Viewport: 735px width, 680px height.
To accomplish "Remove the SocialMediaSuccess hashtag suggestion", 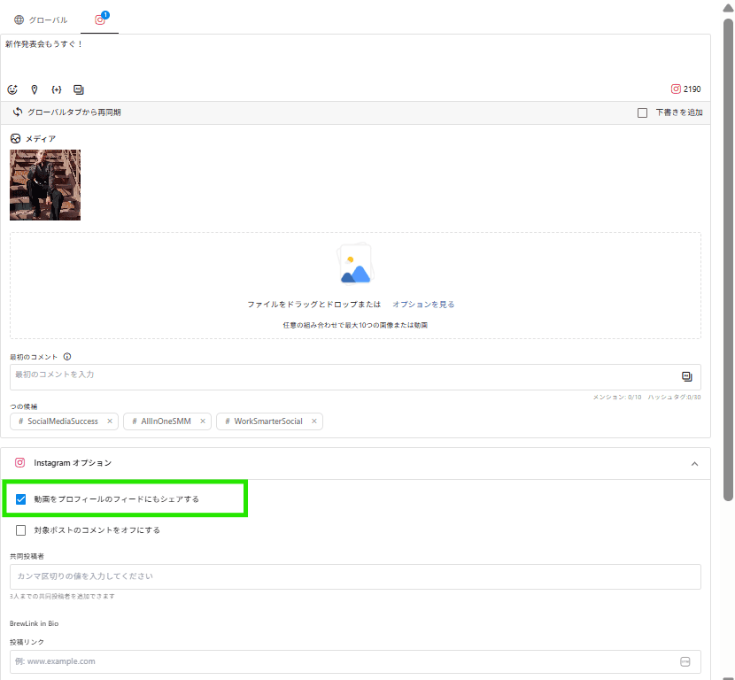I will click(x=110, y=421).
